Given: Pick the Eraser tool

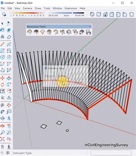Looking at the screenshot, I should tap(9, 30).
